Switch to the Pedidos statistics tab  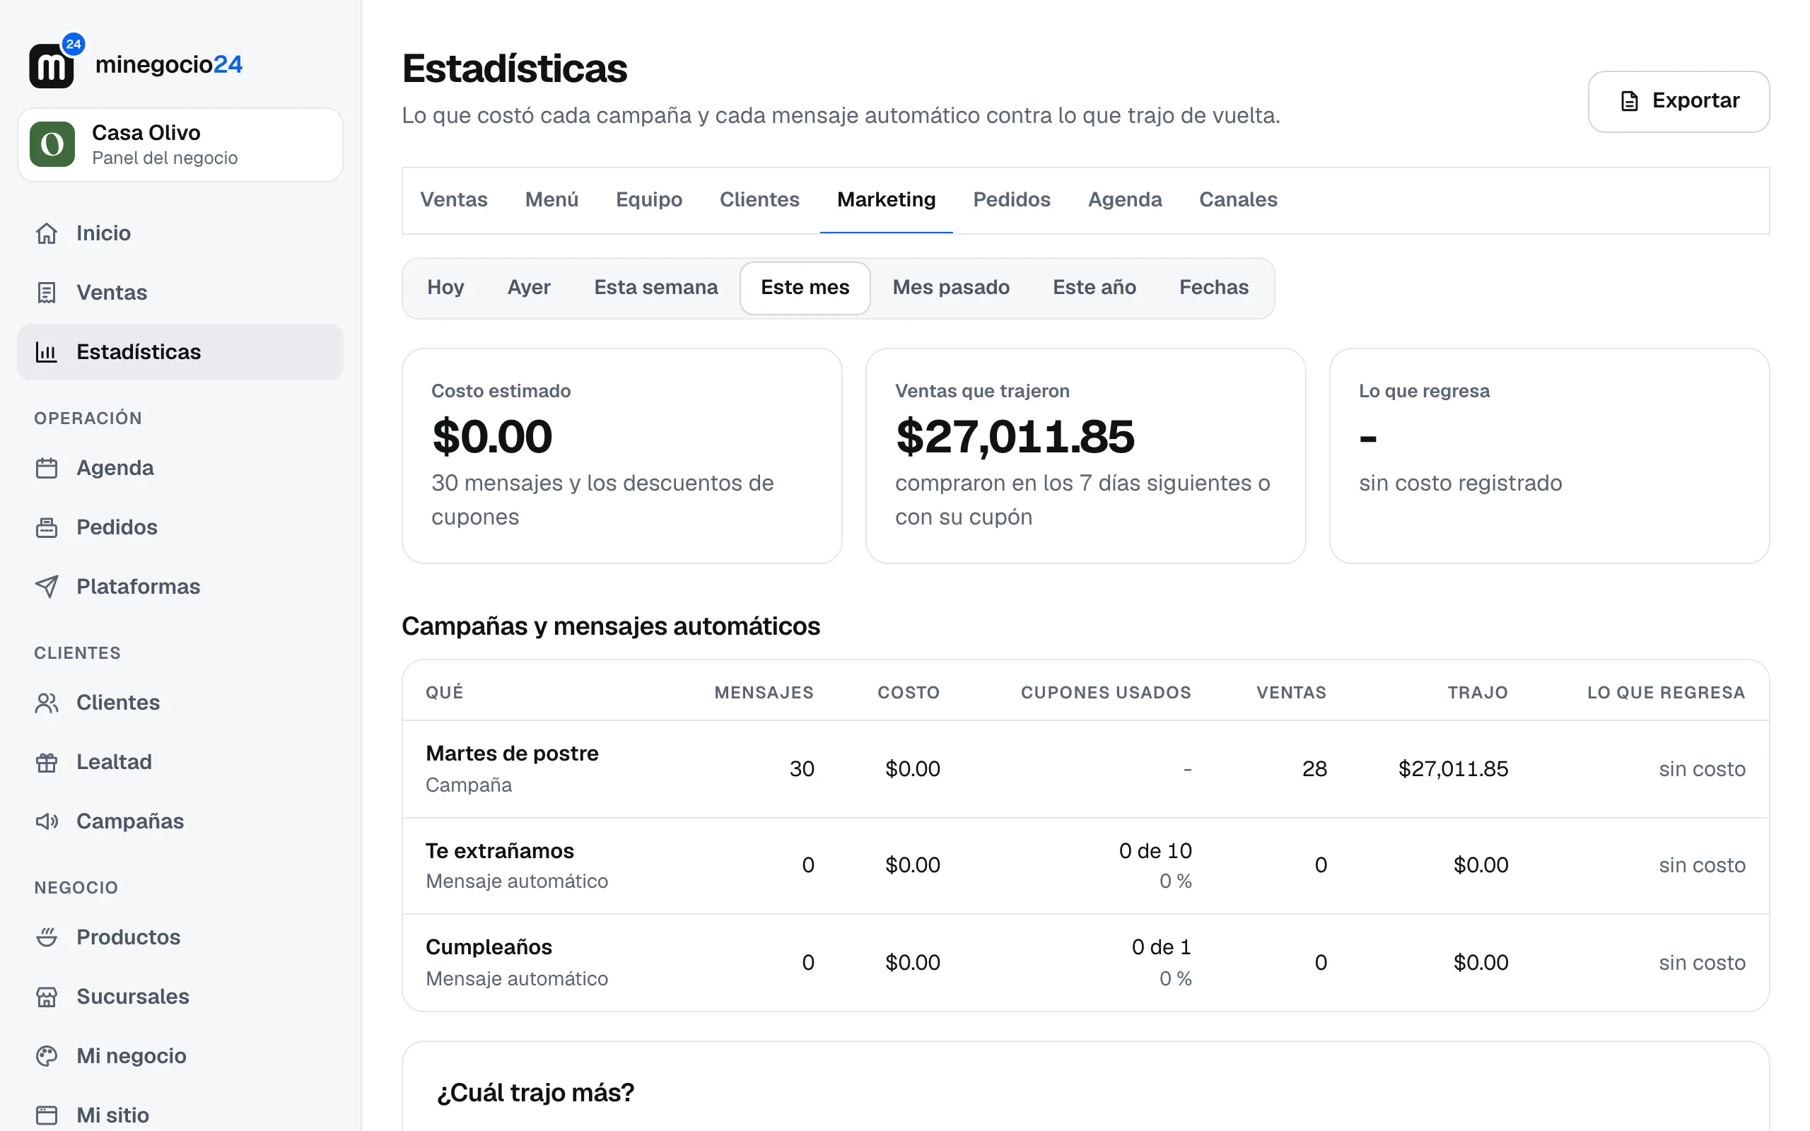(x=1011, y=200)
